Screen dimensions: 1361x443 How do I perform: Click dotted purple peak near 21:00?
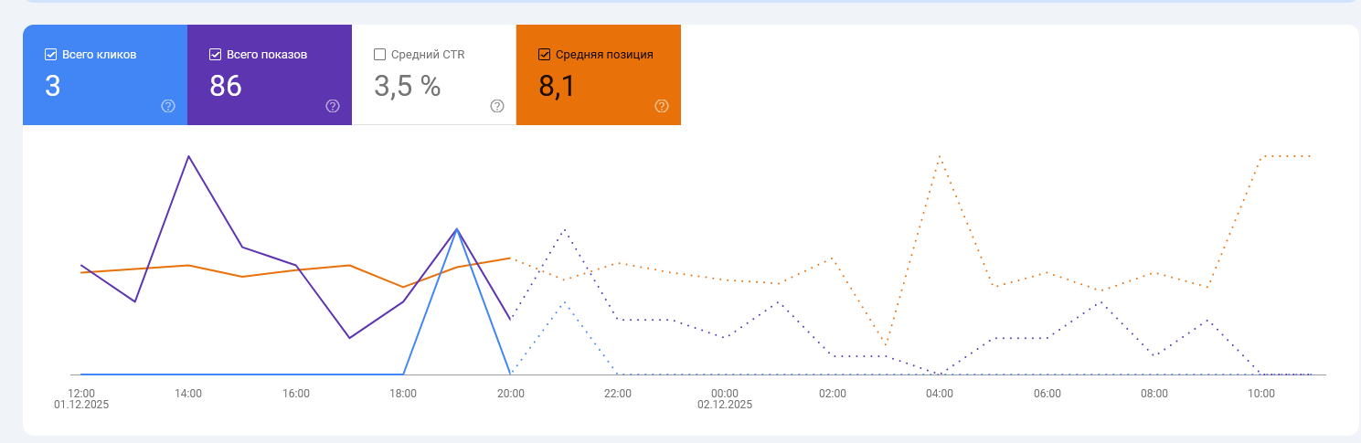565,229
